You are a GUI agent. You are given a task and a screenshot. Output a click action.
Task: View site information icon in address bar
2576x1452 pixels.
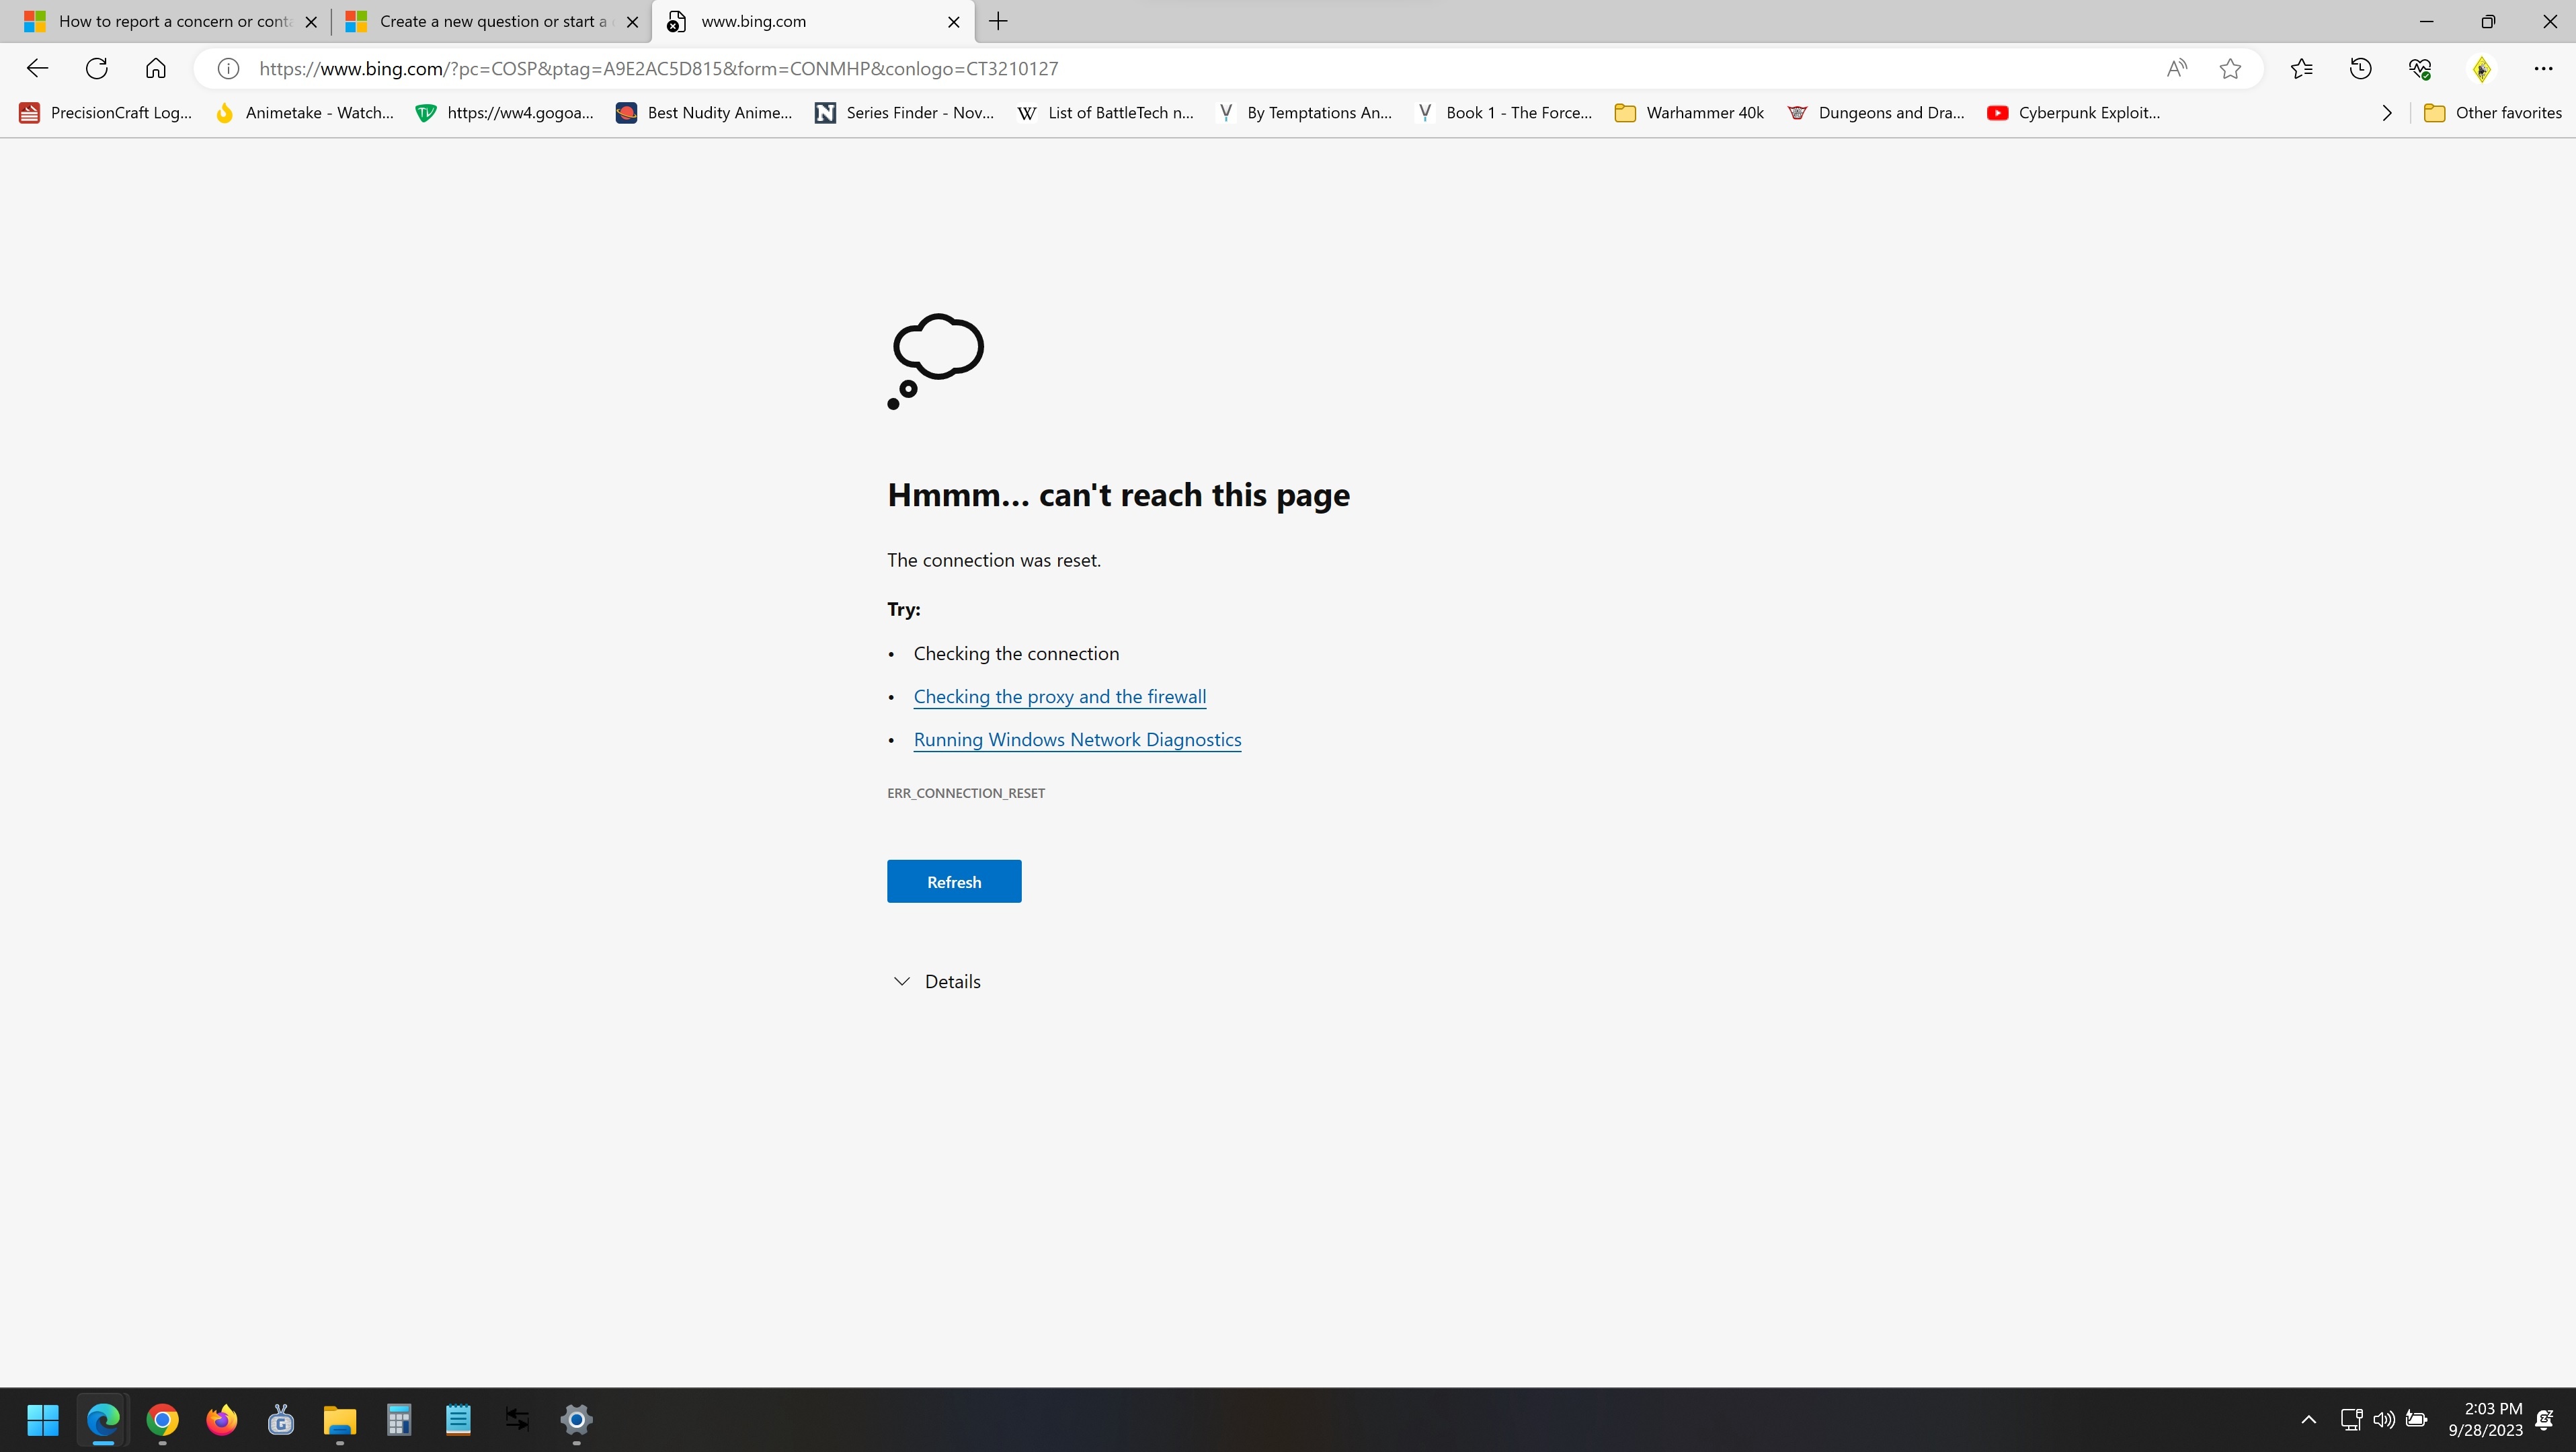228,68
